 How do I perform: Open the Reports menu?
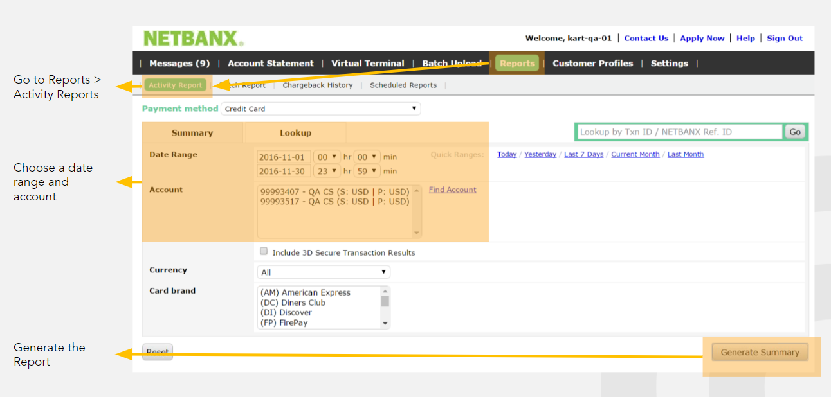(517, 63)
